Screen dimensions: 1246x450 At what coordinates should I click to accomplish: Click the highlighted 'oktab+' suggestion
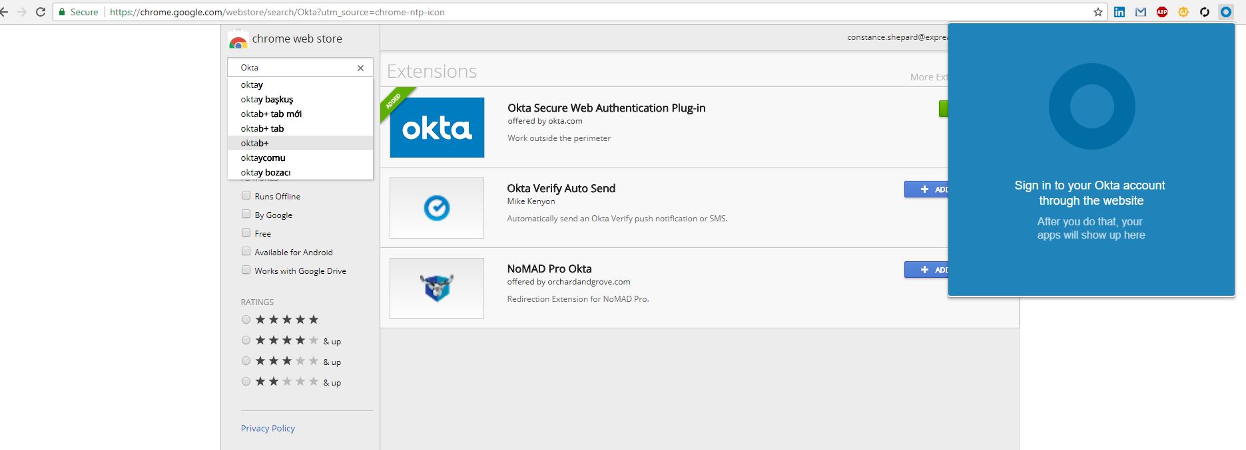click(300, 143)
